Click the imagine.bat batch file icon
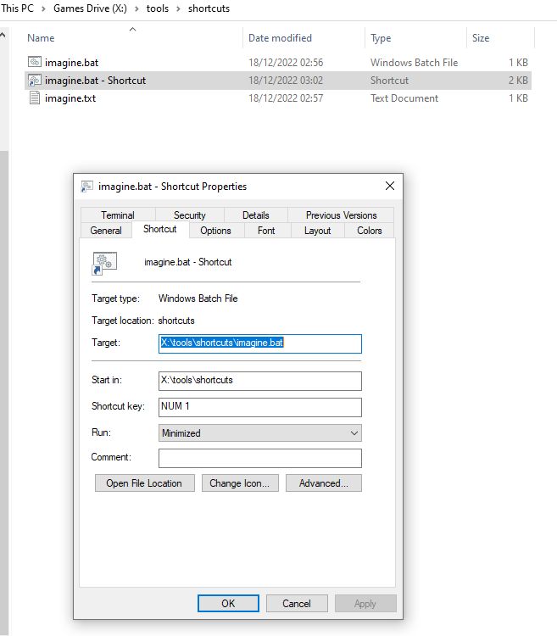The width and height of the screenshot is (557, 636). 35,62
